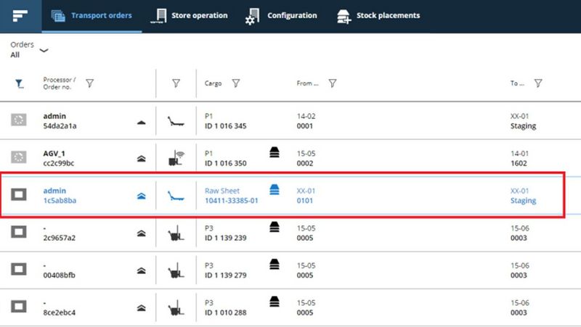Open the From column filter
Viewport: 581px width, 327px height.
click(332, 83)
